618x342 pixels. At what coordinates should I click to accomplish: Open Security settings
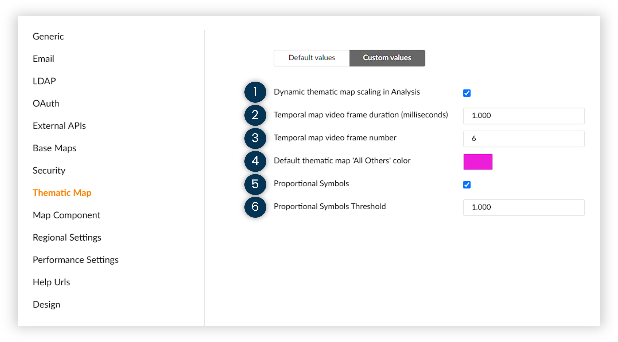[49, 170]
